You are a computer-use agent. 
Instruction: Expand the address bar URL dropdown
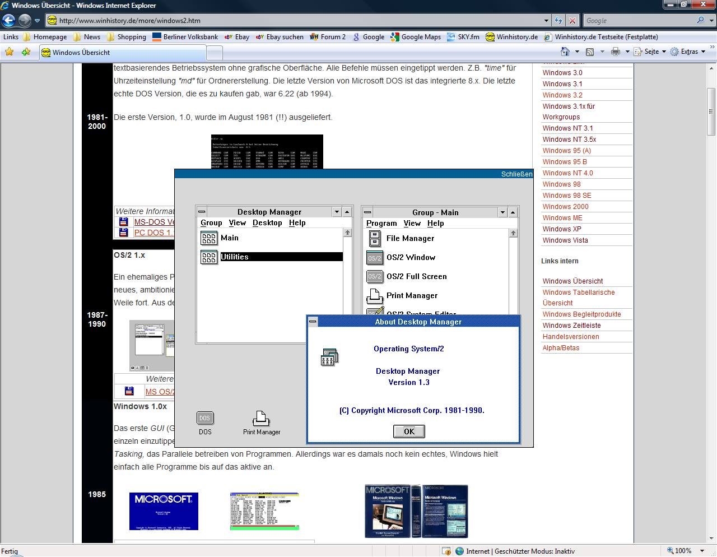[547, 21]
